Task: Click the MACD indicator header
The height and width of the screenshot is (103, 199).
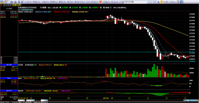Action: pyautogui.click(x=9, y=91)
